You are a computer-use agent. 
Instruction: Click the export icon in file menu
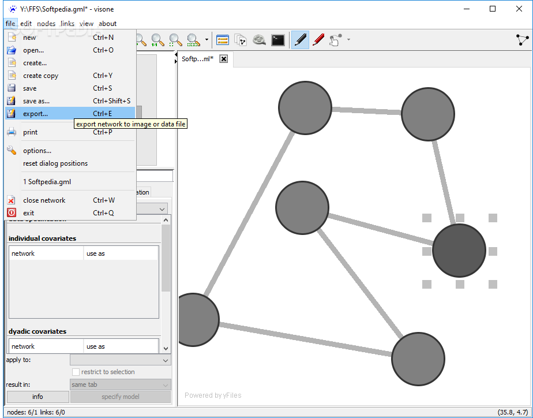pyautogui.click(x=12, y=113)
